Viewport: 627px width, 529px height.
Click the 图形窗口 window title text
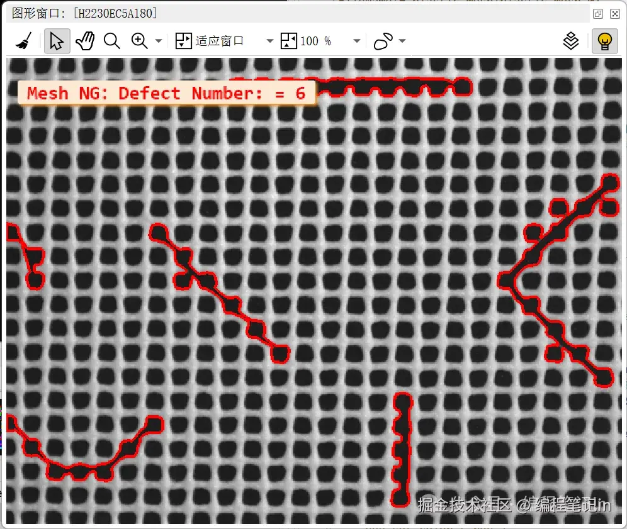click(84, 13)
